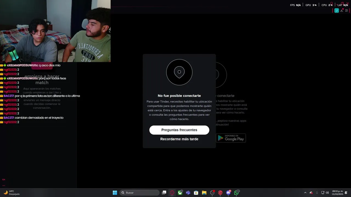Click BACZ17's message about la primera foto
Image resolution: width=351 pixels, height=197 pixels.
pyautogui.click(x=47, y=96)
